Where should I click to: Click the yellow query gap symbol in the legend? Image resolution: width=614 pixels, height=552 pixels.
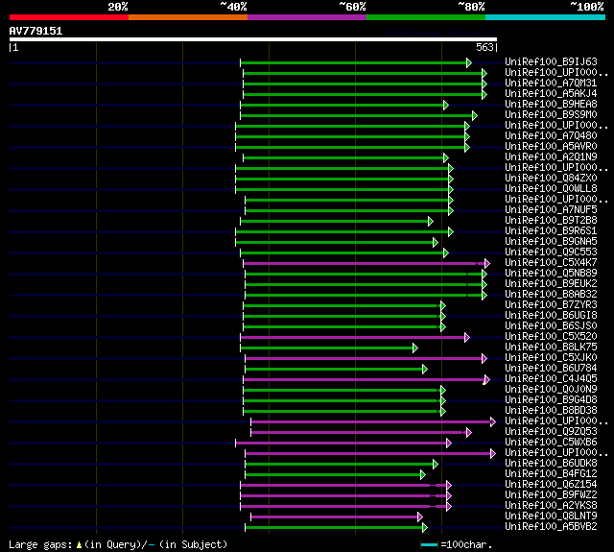pyautogui.click(x=79, y=544)
